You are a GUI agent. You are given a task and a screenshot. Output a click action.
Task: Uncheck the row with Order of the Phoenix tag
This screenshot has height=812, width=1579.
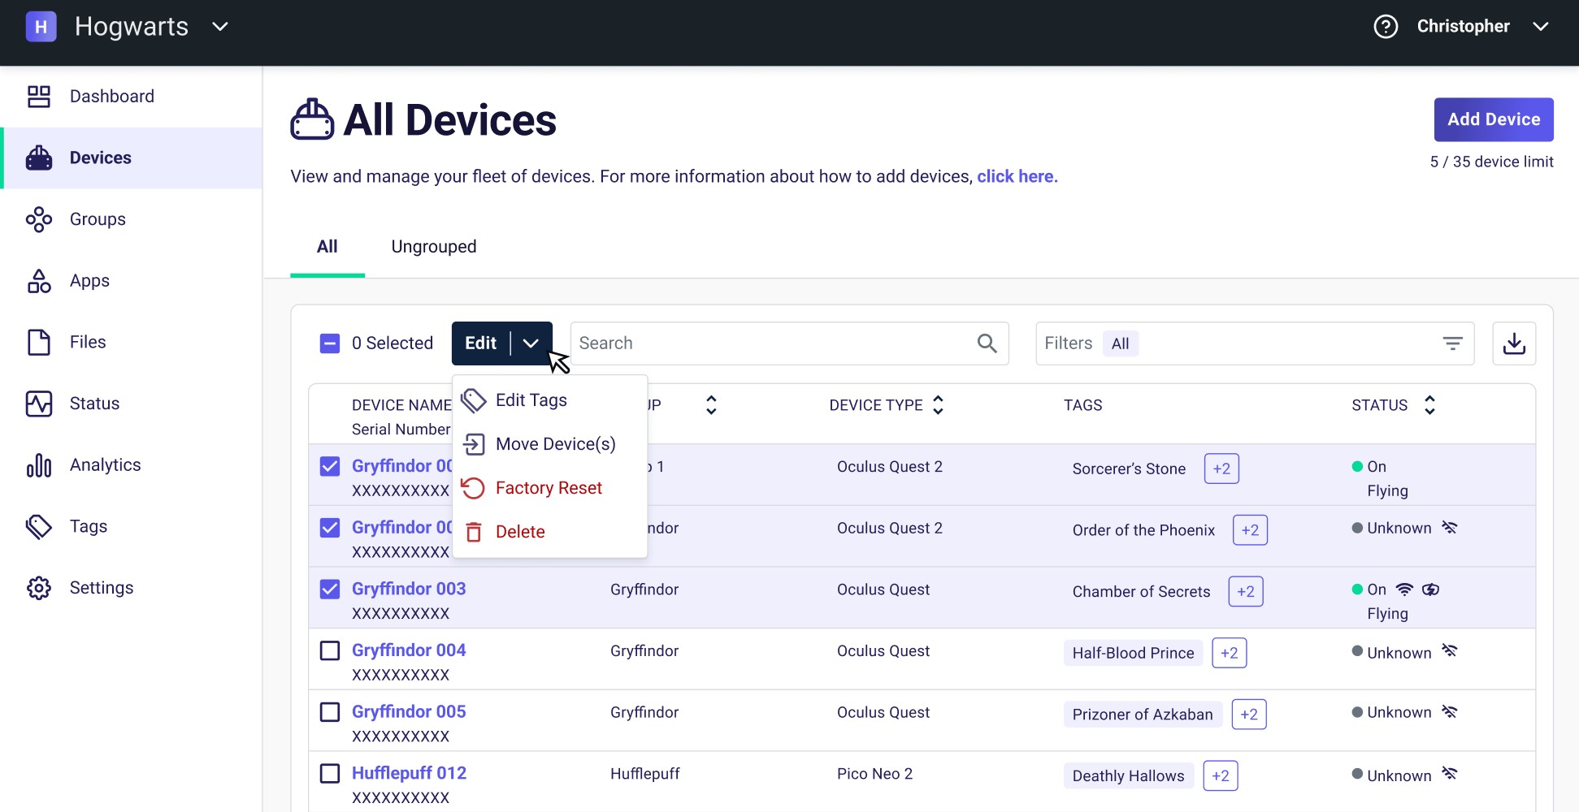pos(330,528)
